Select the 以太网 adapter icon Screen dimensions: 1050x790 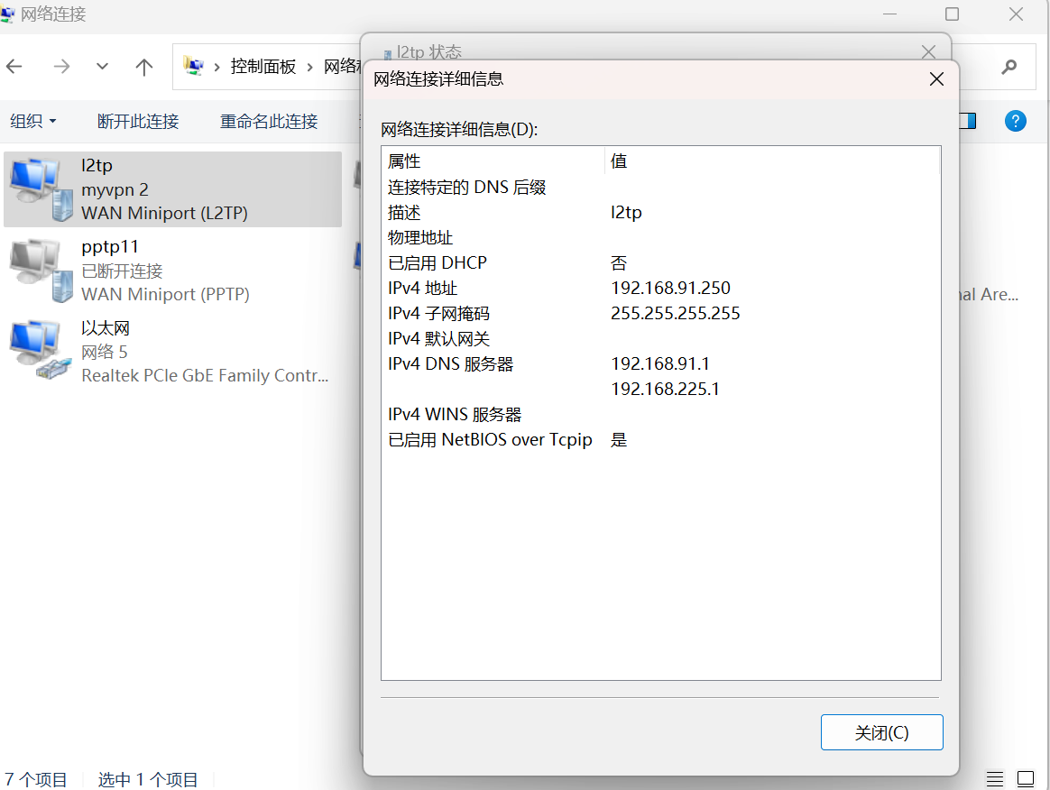41,352
